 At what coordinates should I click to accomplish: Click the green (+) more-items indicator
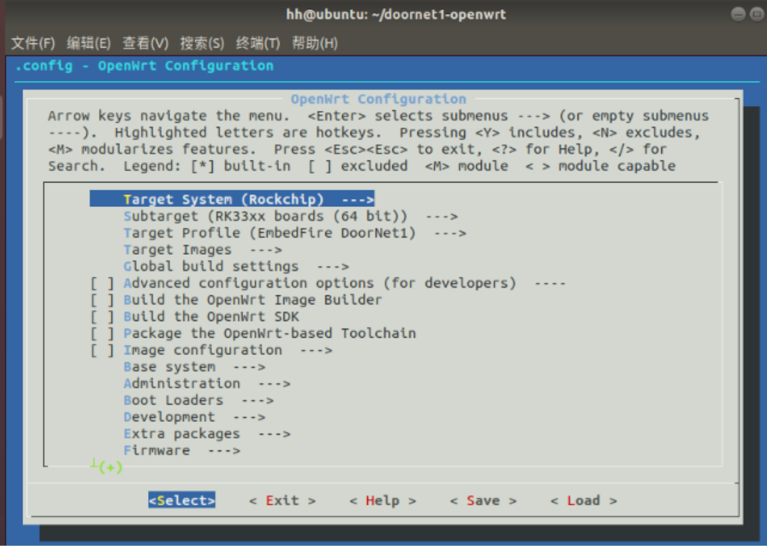[110, 467]
